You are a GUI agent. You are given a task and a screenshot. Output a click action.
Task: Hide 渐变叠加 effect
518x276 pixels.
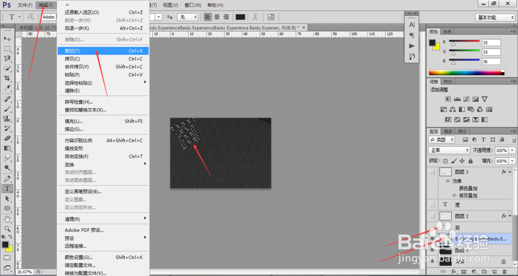pyautogui.click(x=454, y=195)
